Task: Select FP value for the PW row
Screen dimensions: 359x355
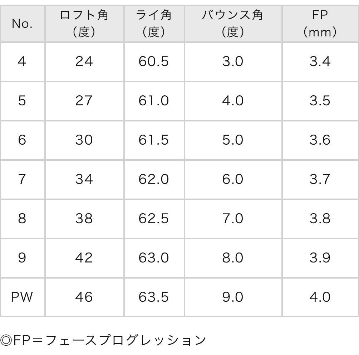Action: [x=320, y=297]
